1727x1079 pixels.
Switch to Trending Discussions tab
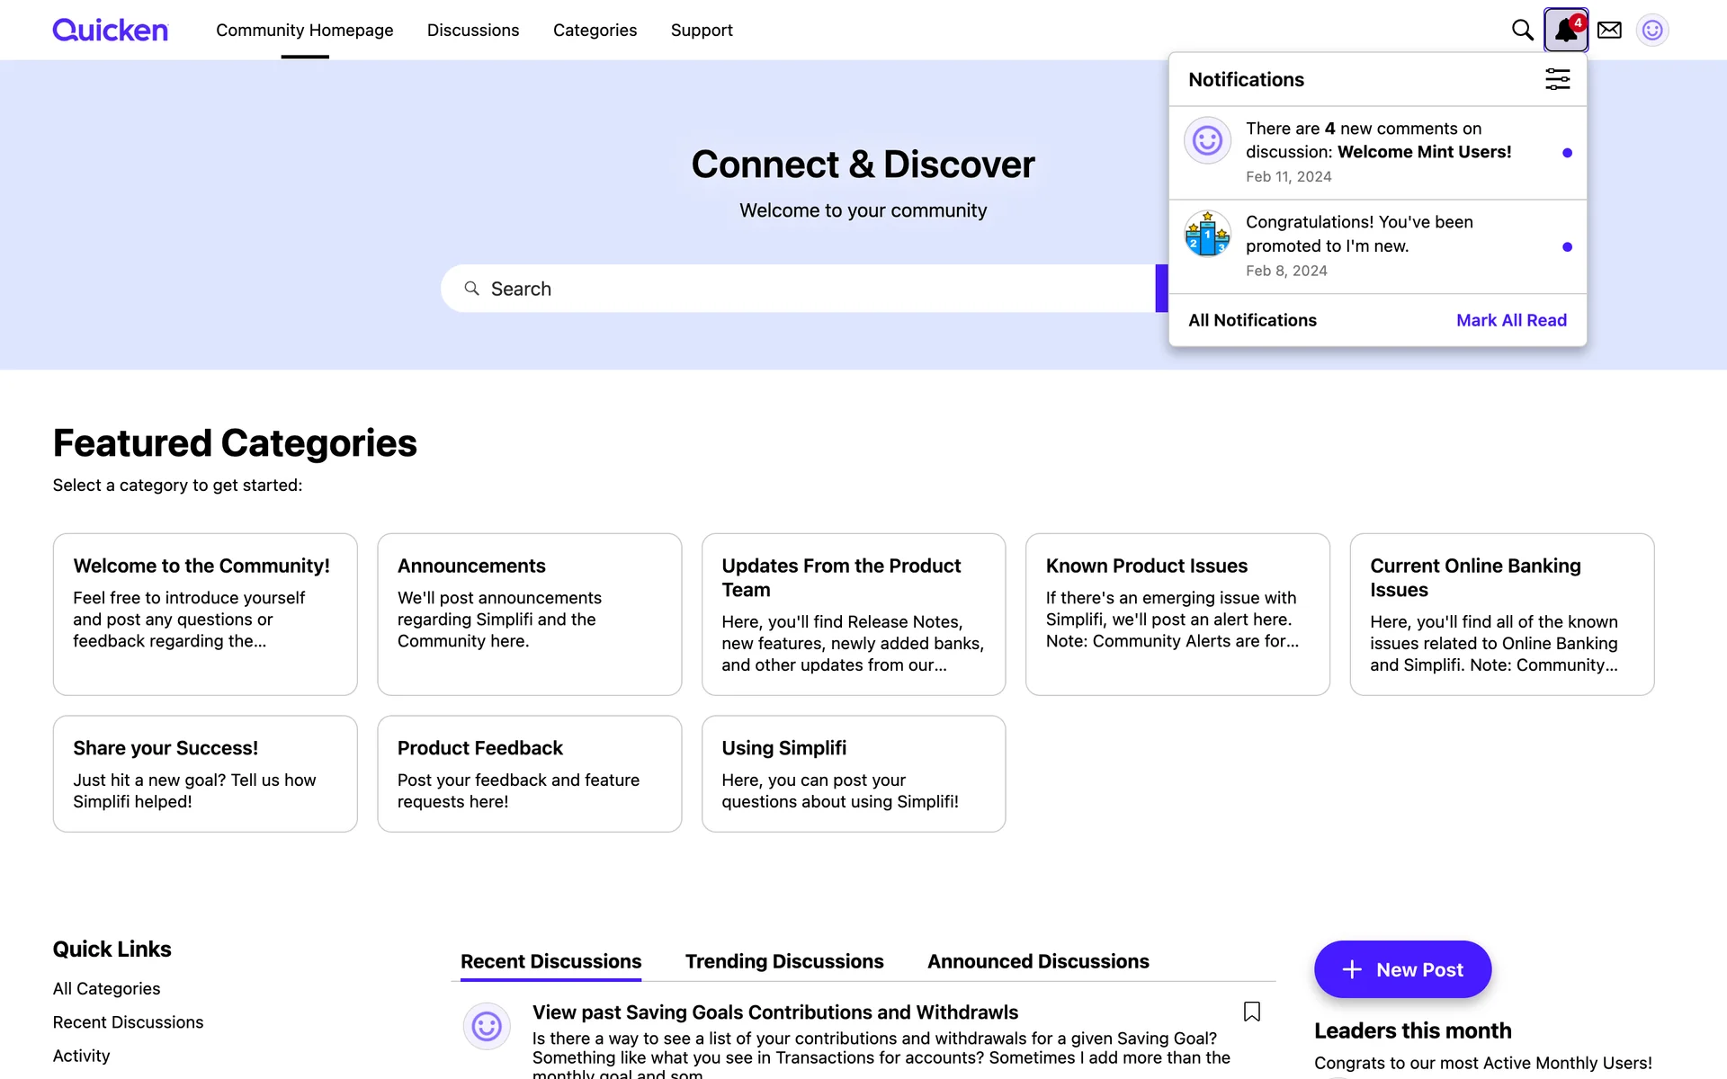[783, 961]
